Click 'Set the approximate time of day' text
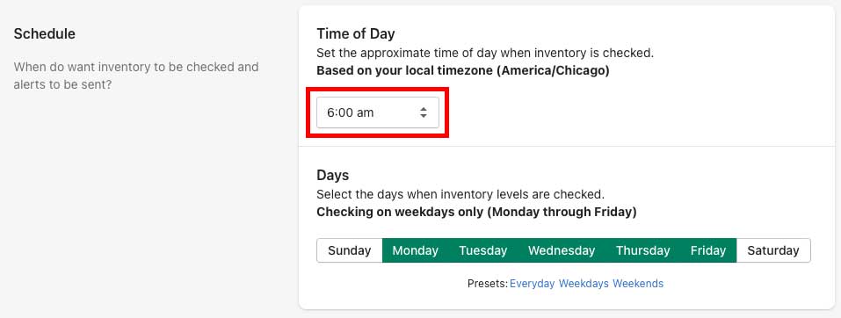Viewport: 841px width, 318px height. (485, 53)
